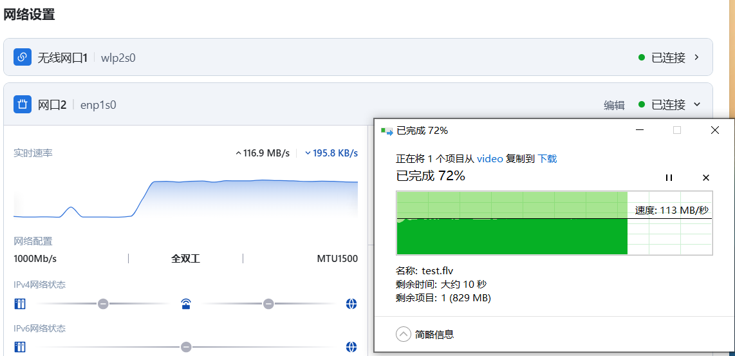Image resolution: width=735 pixels, height=356 pixels.
Task: Click the IPv4 globe internet icon
Action: (x=351, y=304)
